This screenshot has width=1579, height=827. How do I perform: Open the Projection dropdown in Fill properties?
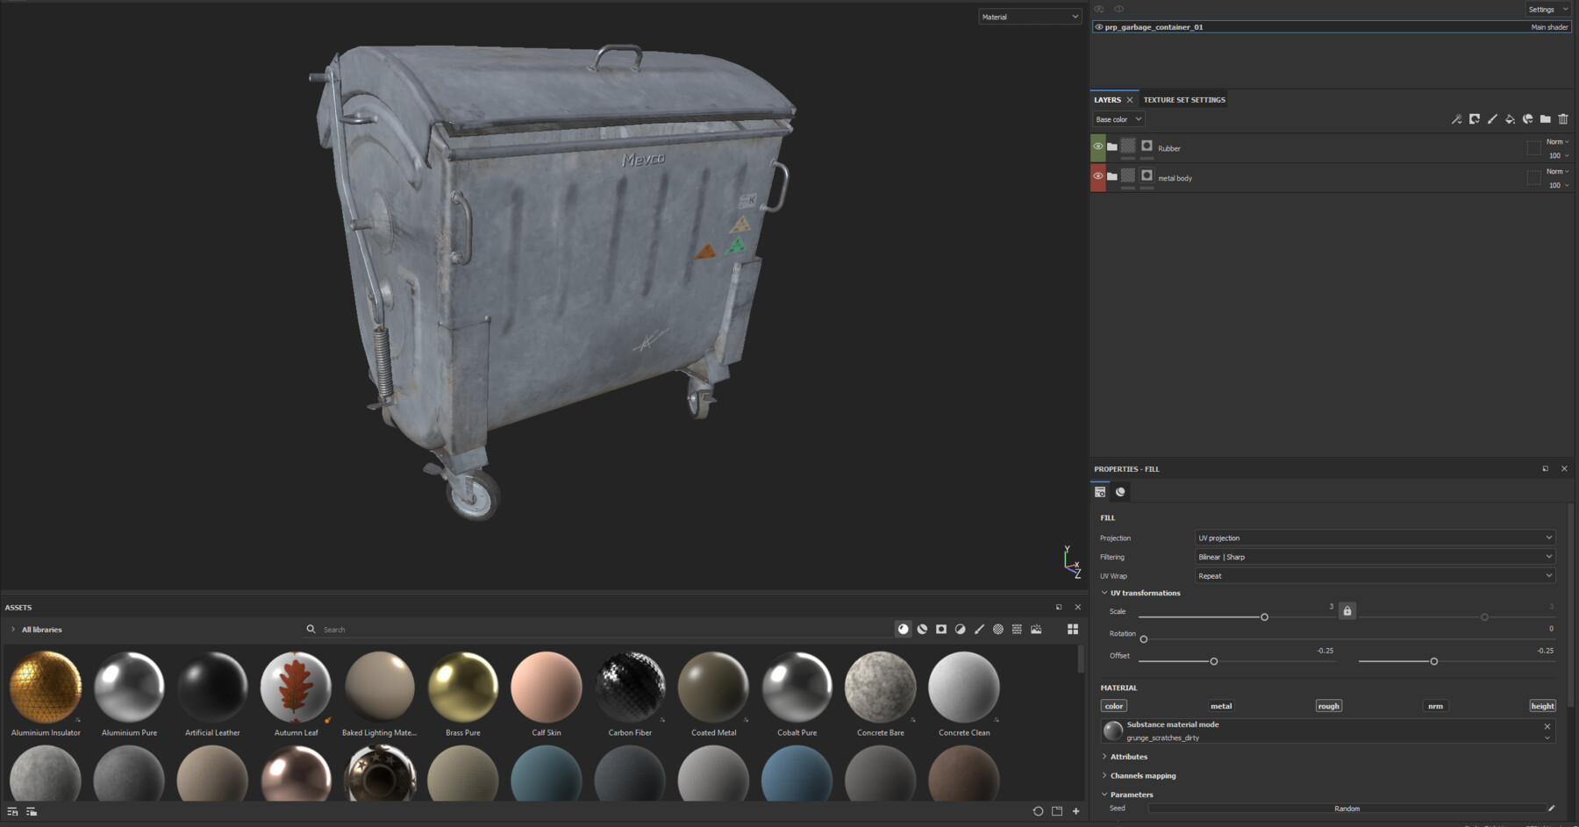tap(1373, 538)
